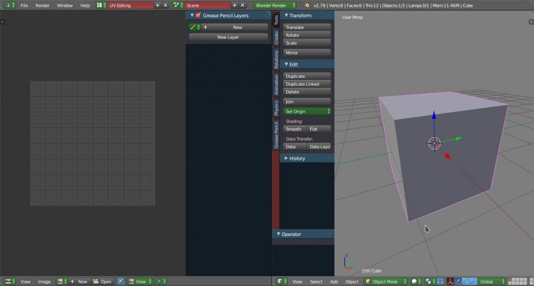The width and height of the screenshot is (534, 286).
Task: Open the viewport shading sphere selector
Action: 416,281
